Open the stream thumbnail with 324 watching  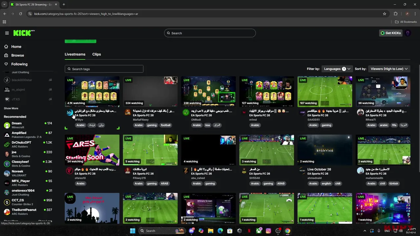150,92
